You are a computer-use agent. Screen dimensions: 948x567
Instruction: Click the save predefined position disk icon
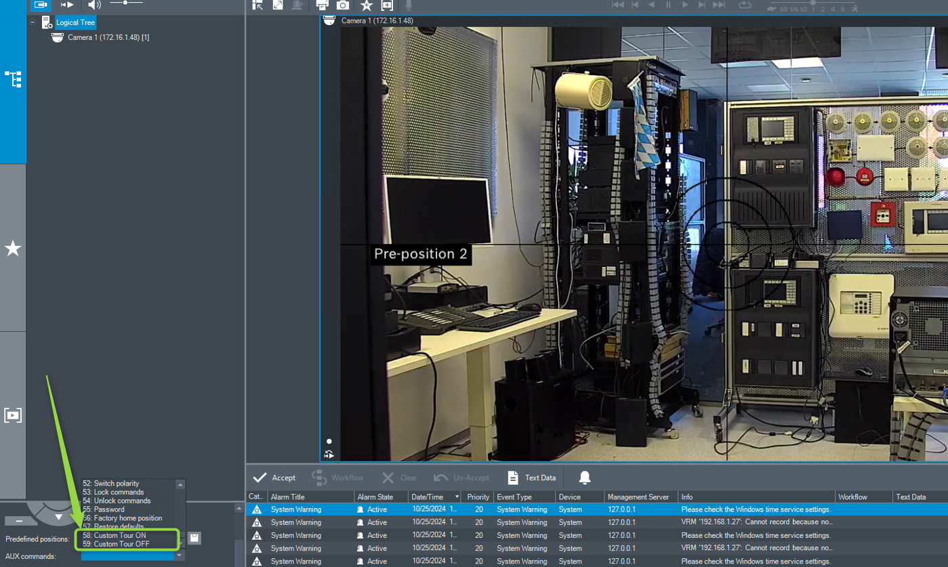click(x=194, y=538)
